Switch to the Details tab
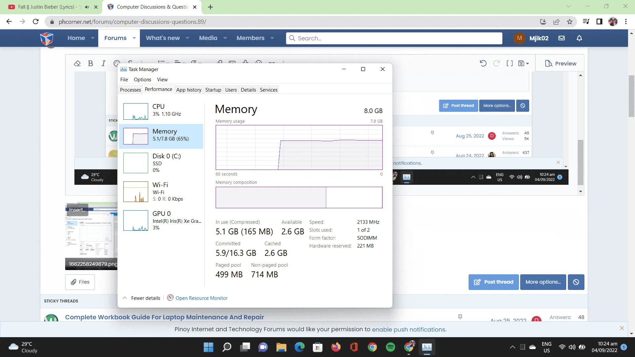The width and height of the screenshot is (635, 357). pos(248,90)
